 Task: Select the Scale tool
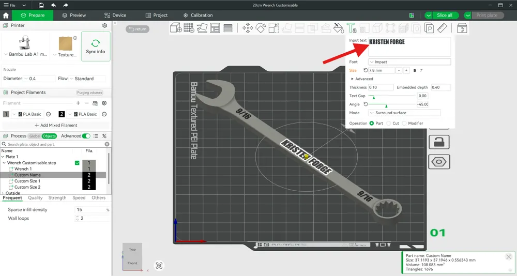(273, 28)
